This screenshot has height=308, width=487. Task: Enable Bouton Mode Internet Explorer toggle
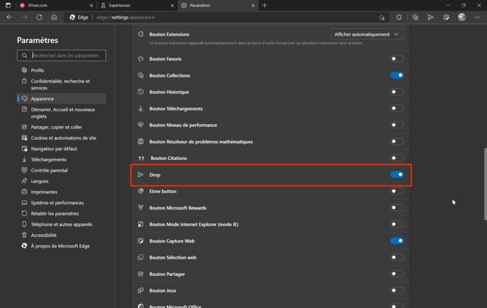pos(397,224)
